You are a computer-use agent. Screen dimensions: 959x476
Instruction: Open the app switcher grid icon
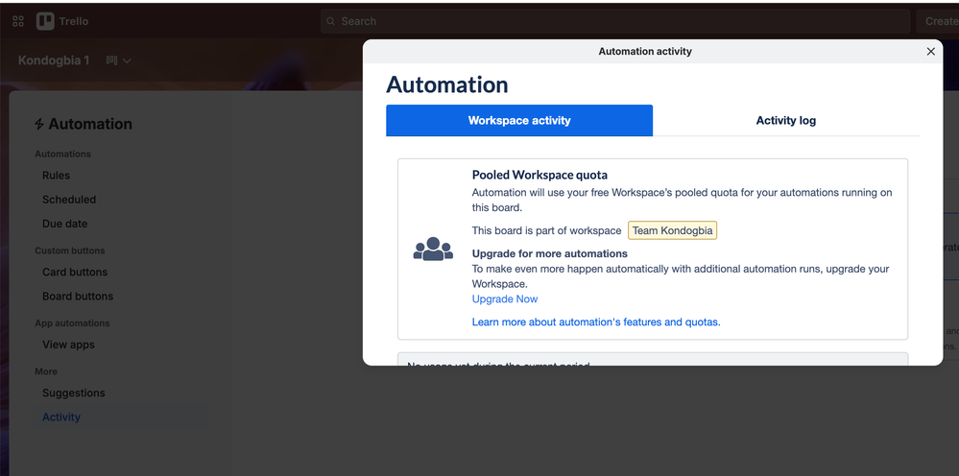click(17, 21)
